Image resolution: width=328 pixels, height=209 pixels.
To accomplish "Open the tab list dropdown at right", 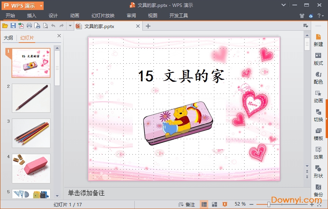I will tap(306, 26).
